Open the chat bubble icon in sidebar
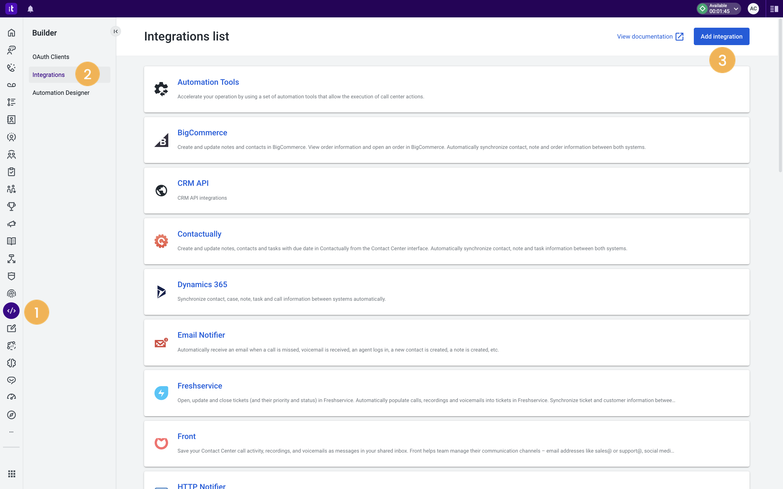This screenshot has height=489, width=783. click(11, 380)
